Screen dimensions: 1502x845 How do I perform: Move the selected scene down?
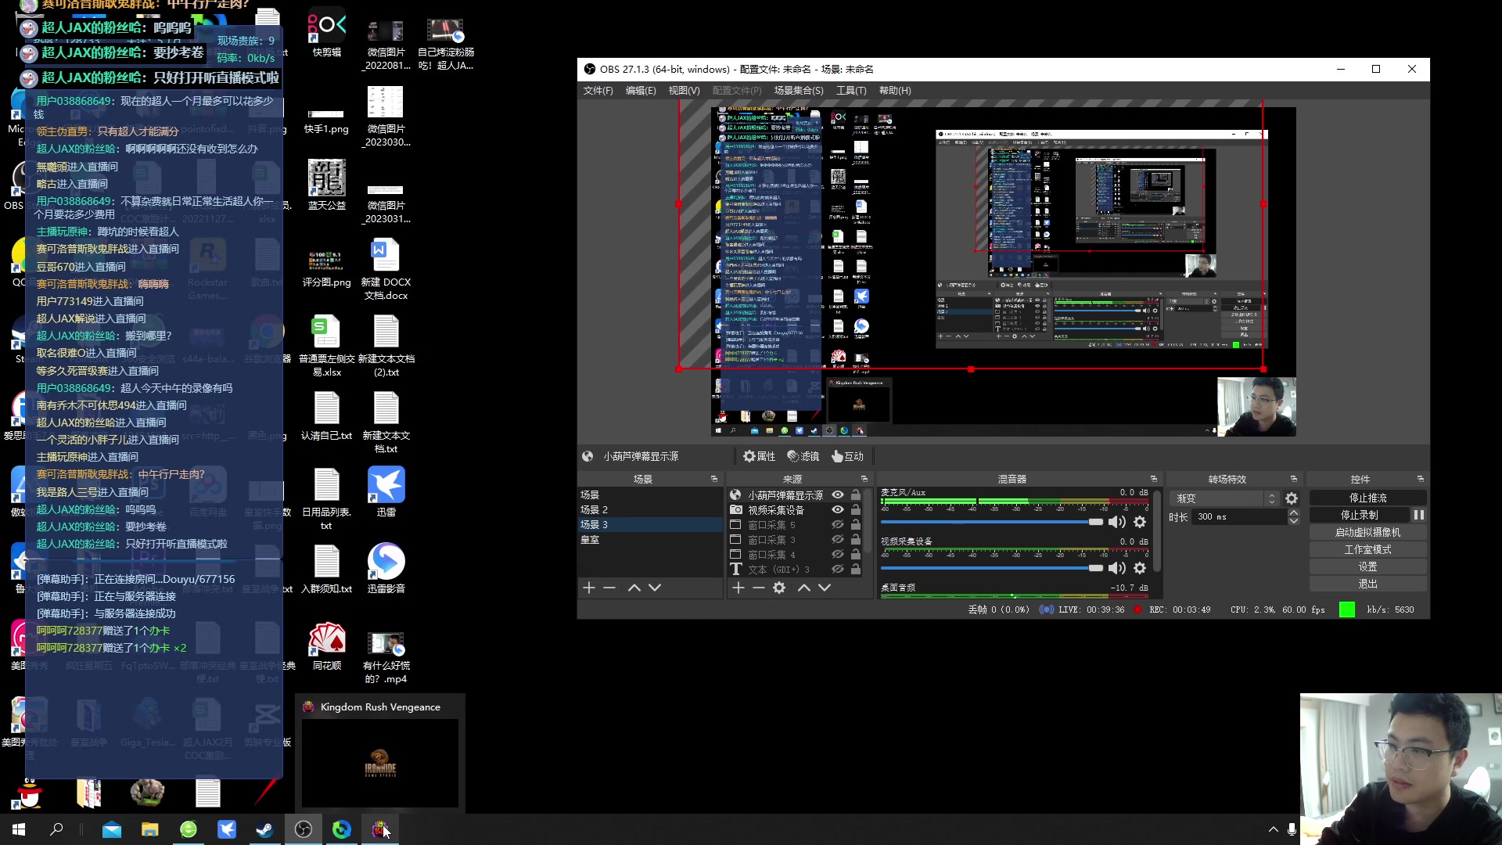[655, 588]
